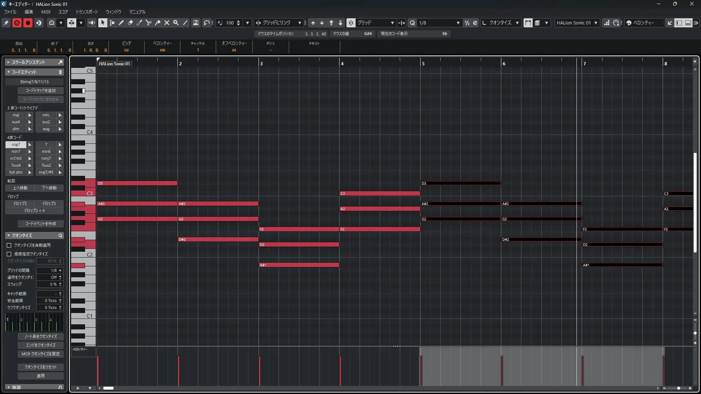The width and height of the screenshot is (701, 394).
Task: Select the Mute X tool
Action: point(167,23)
